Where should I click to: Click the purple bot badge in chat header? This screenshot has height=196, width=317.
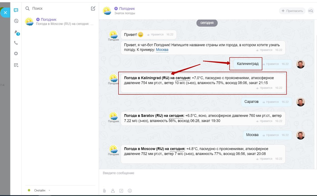(116, 9)
